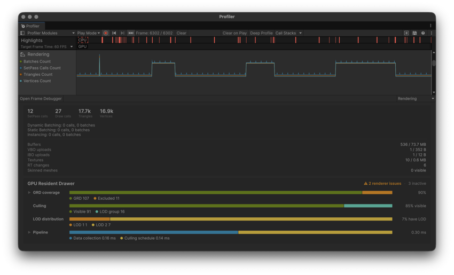Toggle the left panel layout icon beside Profiler Modules

click(x=22, y=33)
